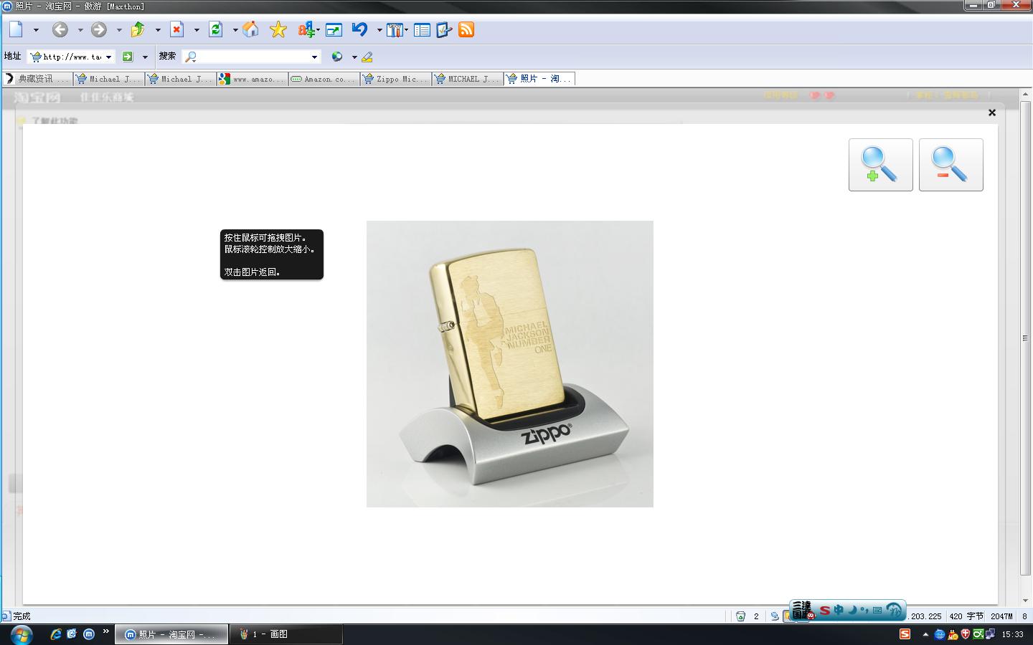Image resolution: width=1033 pixels, height=645 pixels.
Task: Stop loading the page
Action: click(176, 29)
